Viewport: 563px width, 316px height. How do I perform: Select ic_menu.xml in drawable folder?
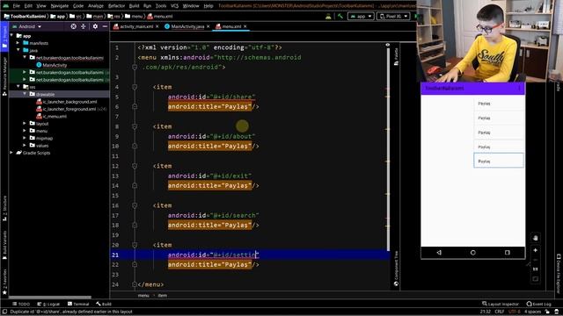pyautogui.click(x=55, y=116)
